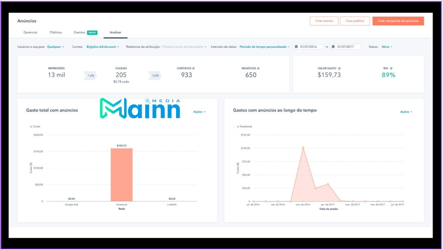443x250 pixels.
Task: Click the Contatos value 933
Action: click(186, 75)
